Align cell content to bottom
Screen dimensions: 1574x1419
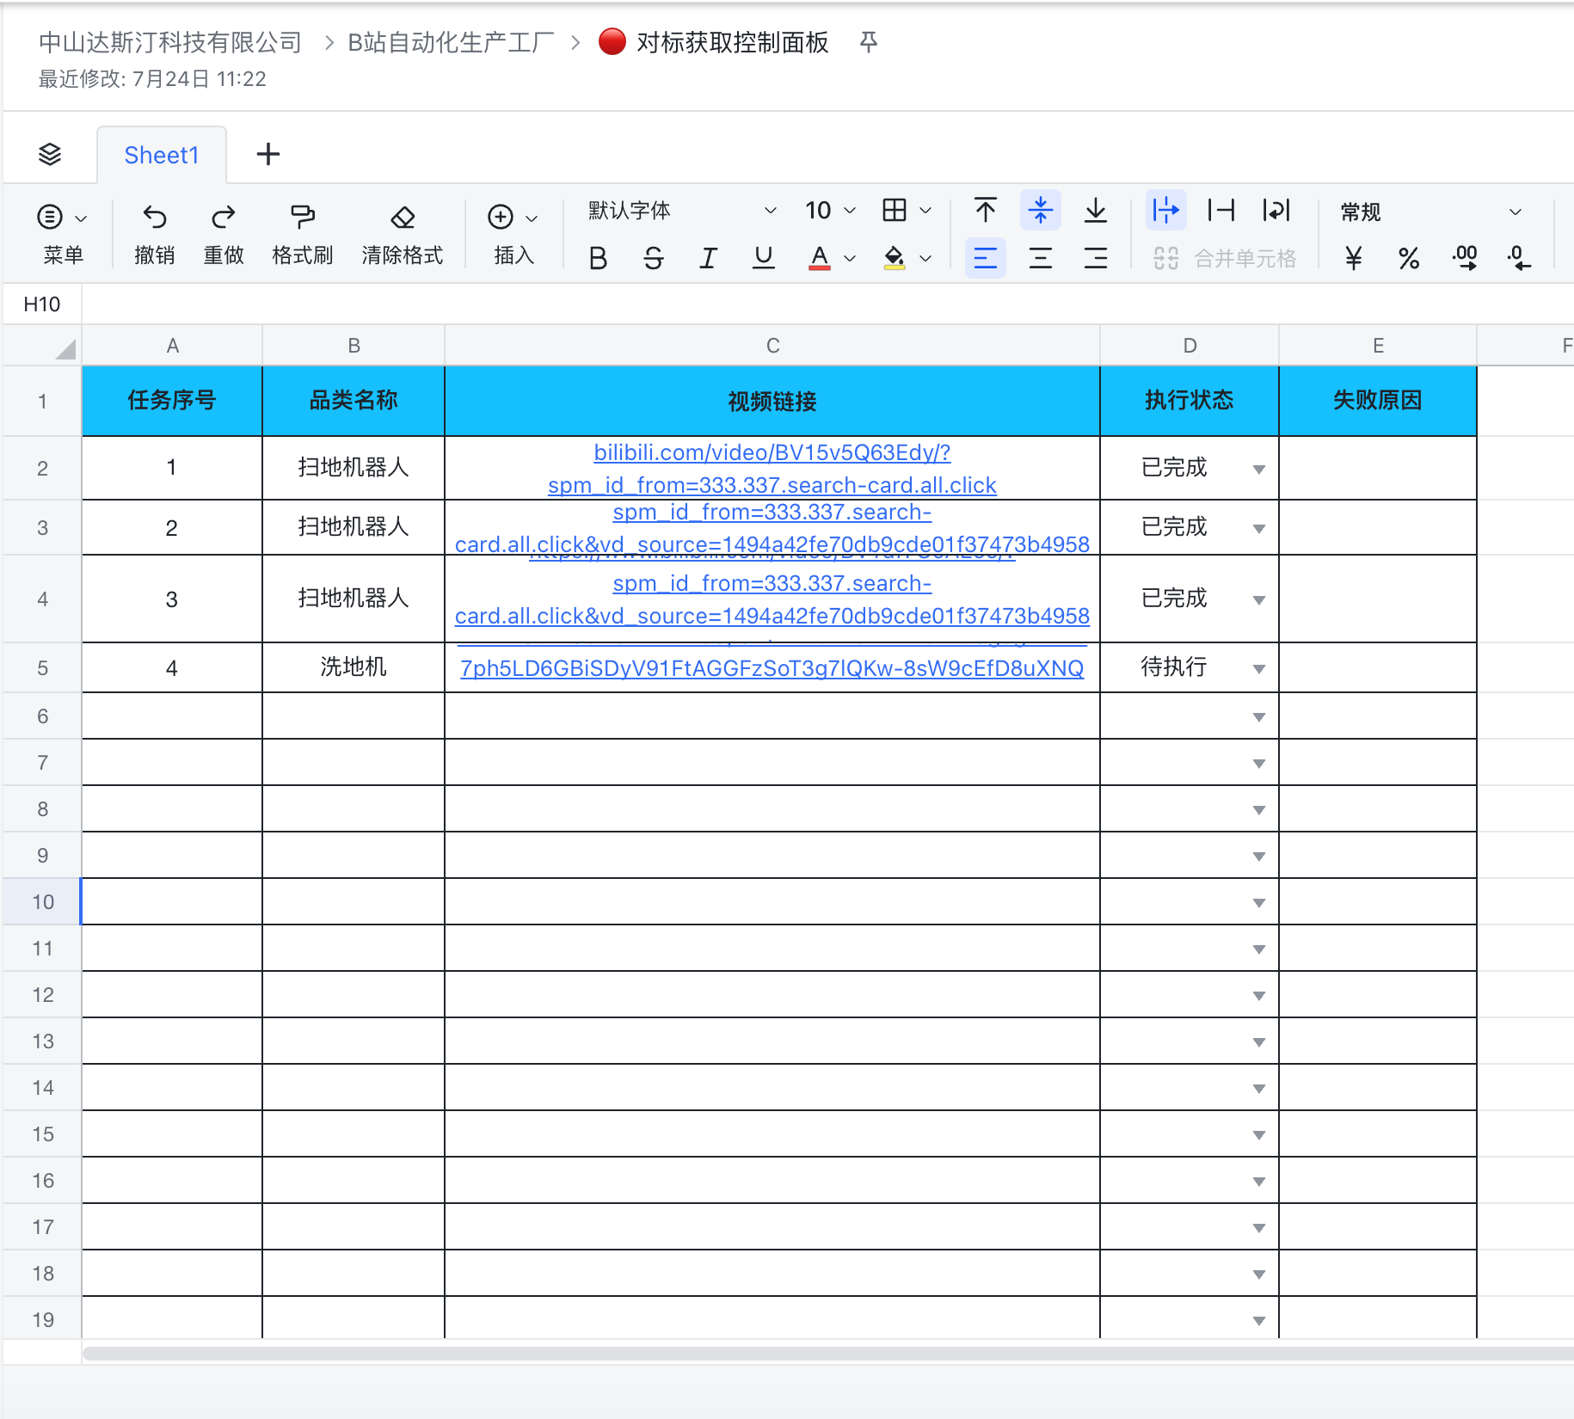(1096, 210)
